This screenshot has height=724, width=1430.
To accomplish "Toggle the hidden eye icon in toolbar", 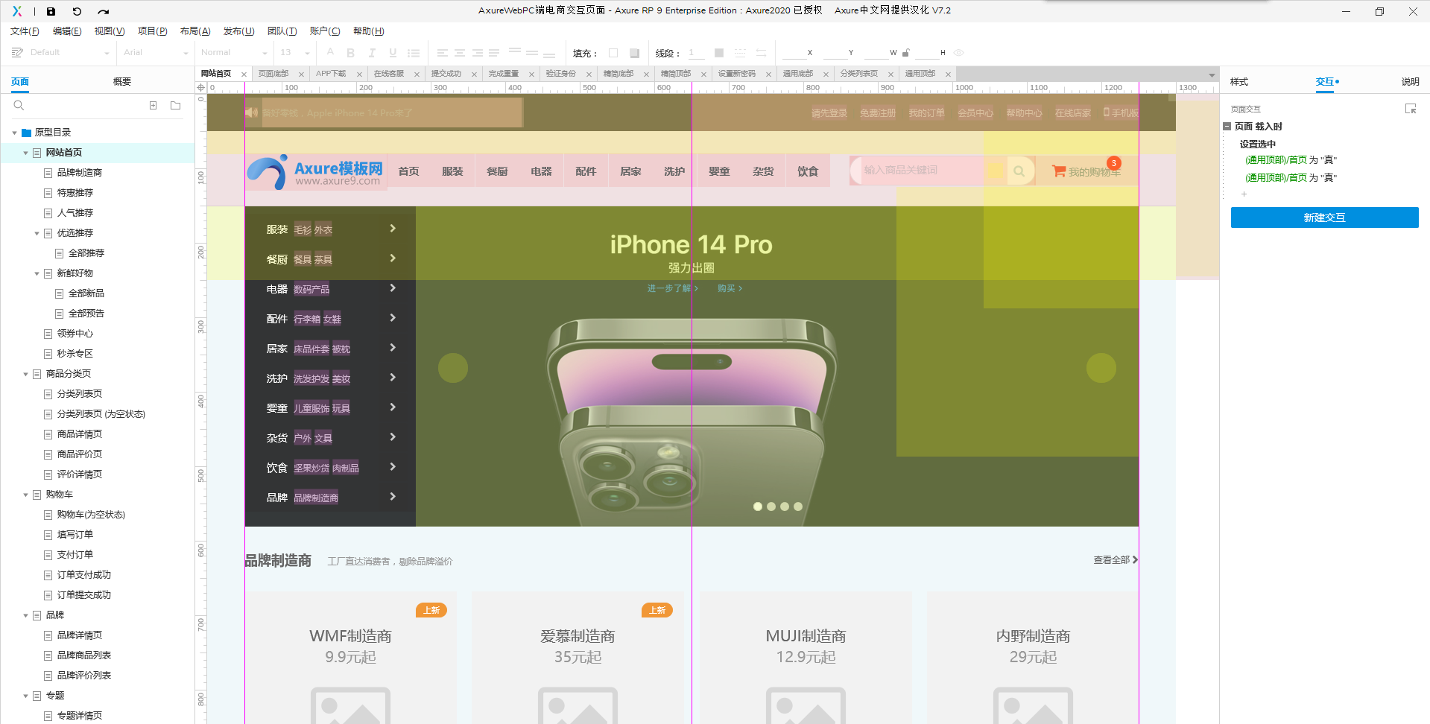I will pyautogui.click(x=959, y=53).
